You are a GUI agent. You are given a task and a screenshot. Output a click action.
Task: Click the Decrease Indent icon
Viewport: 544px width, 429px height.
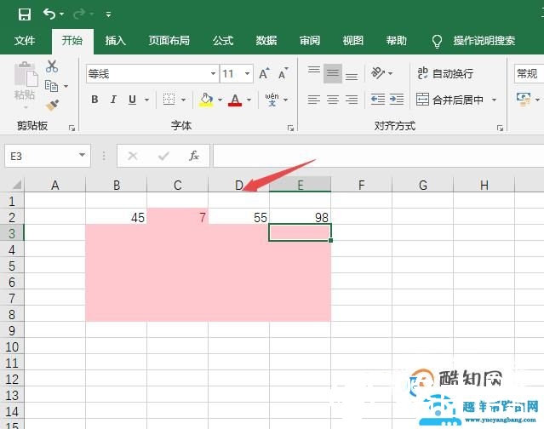coord(377,100)
